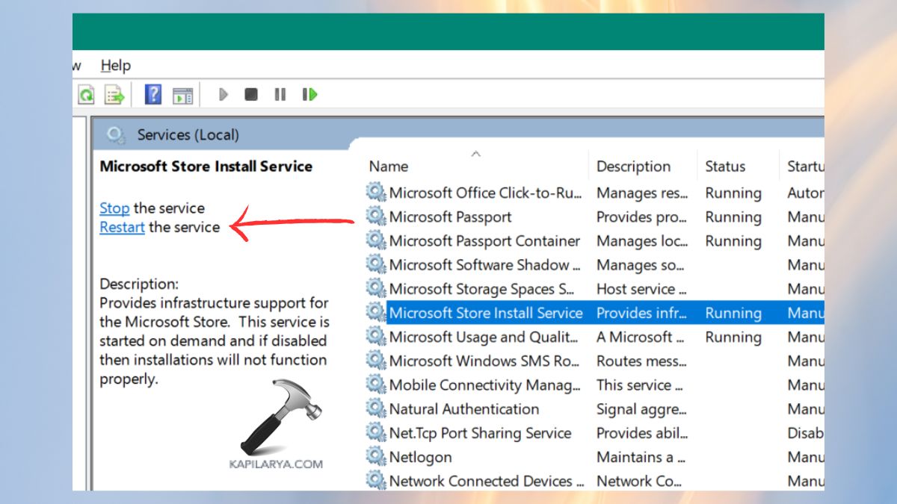
Task: Click the Restart Service toolbar icon
Action: [309, 94]
